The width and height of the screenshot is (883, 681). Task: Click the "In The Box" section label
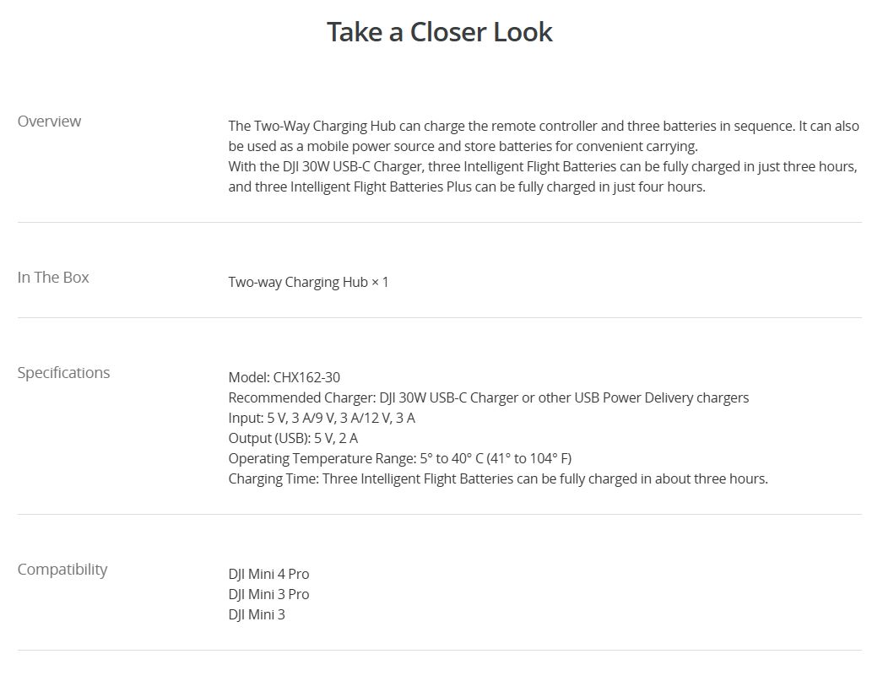tap(53, 278)
